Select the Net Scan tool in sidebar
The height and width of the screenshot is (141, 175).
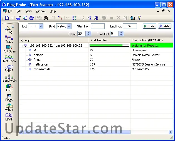click(x=9, y=59)
